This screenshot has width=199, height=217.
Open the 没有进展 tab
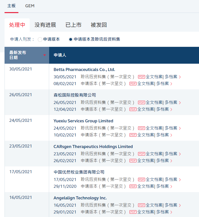tap(45, 25)
